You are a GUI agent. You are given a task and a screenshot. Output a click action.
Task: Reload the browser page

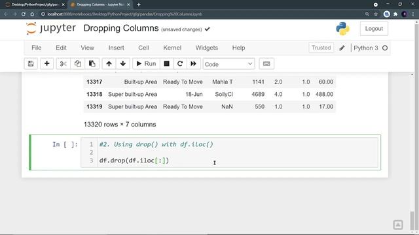tap(24, 14)
